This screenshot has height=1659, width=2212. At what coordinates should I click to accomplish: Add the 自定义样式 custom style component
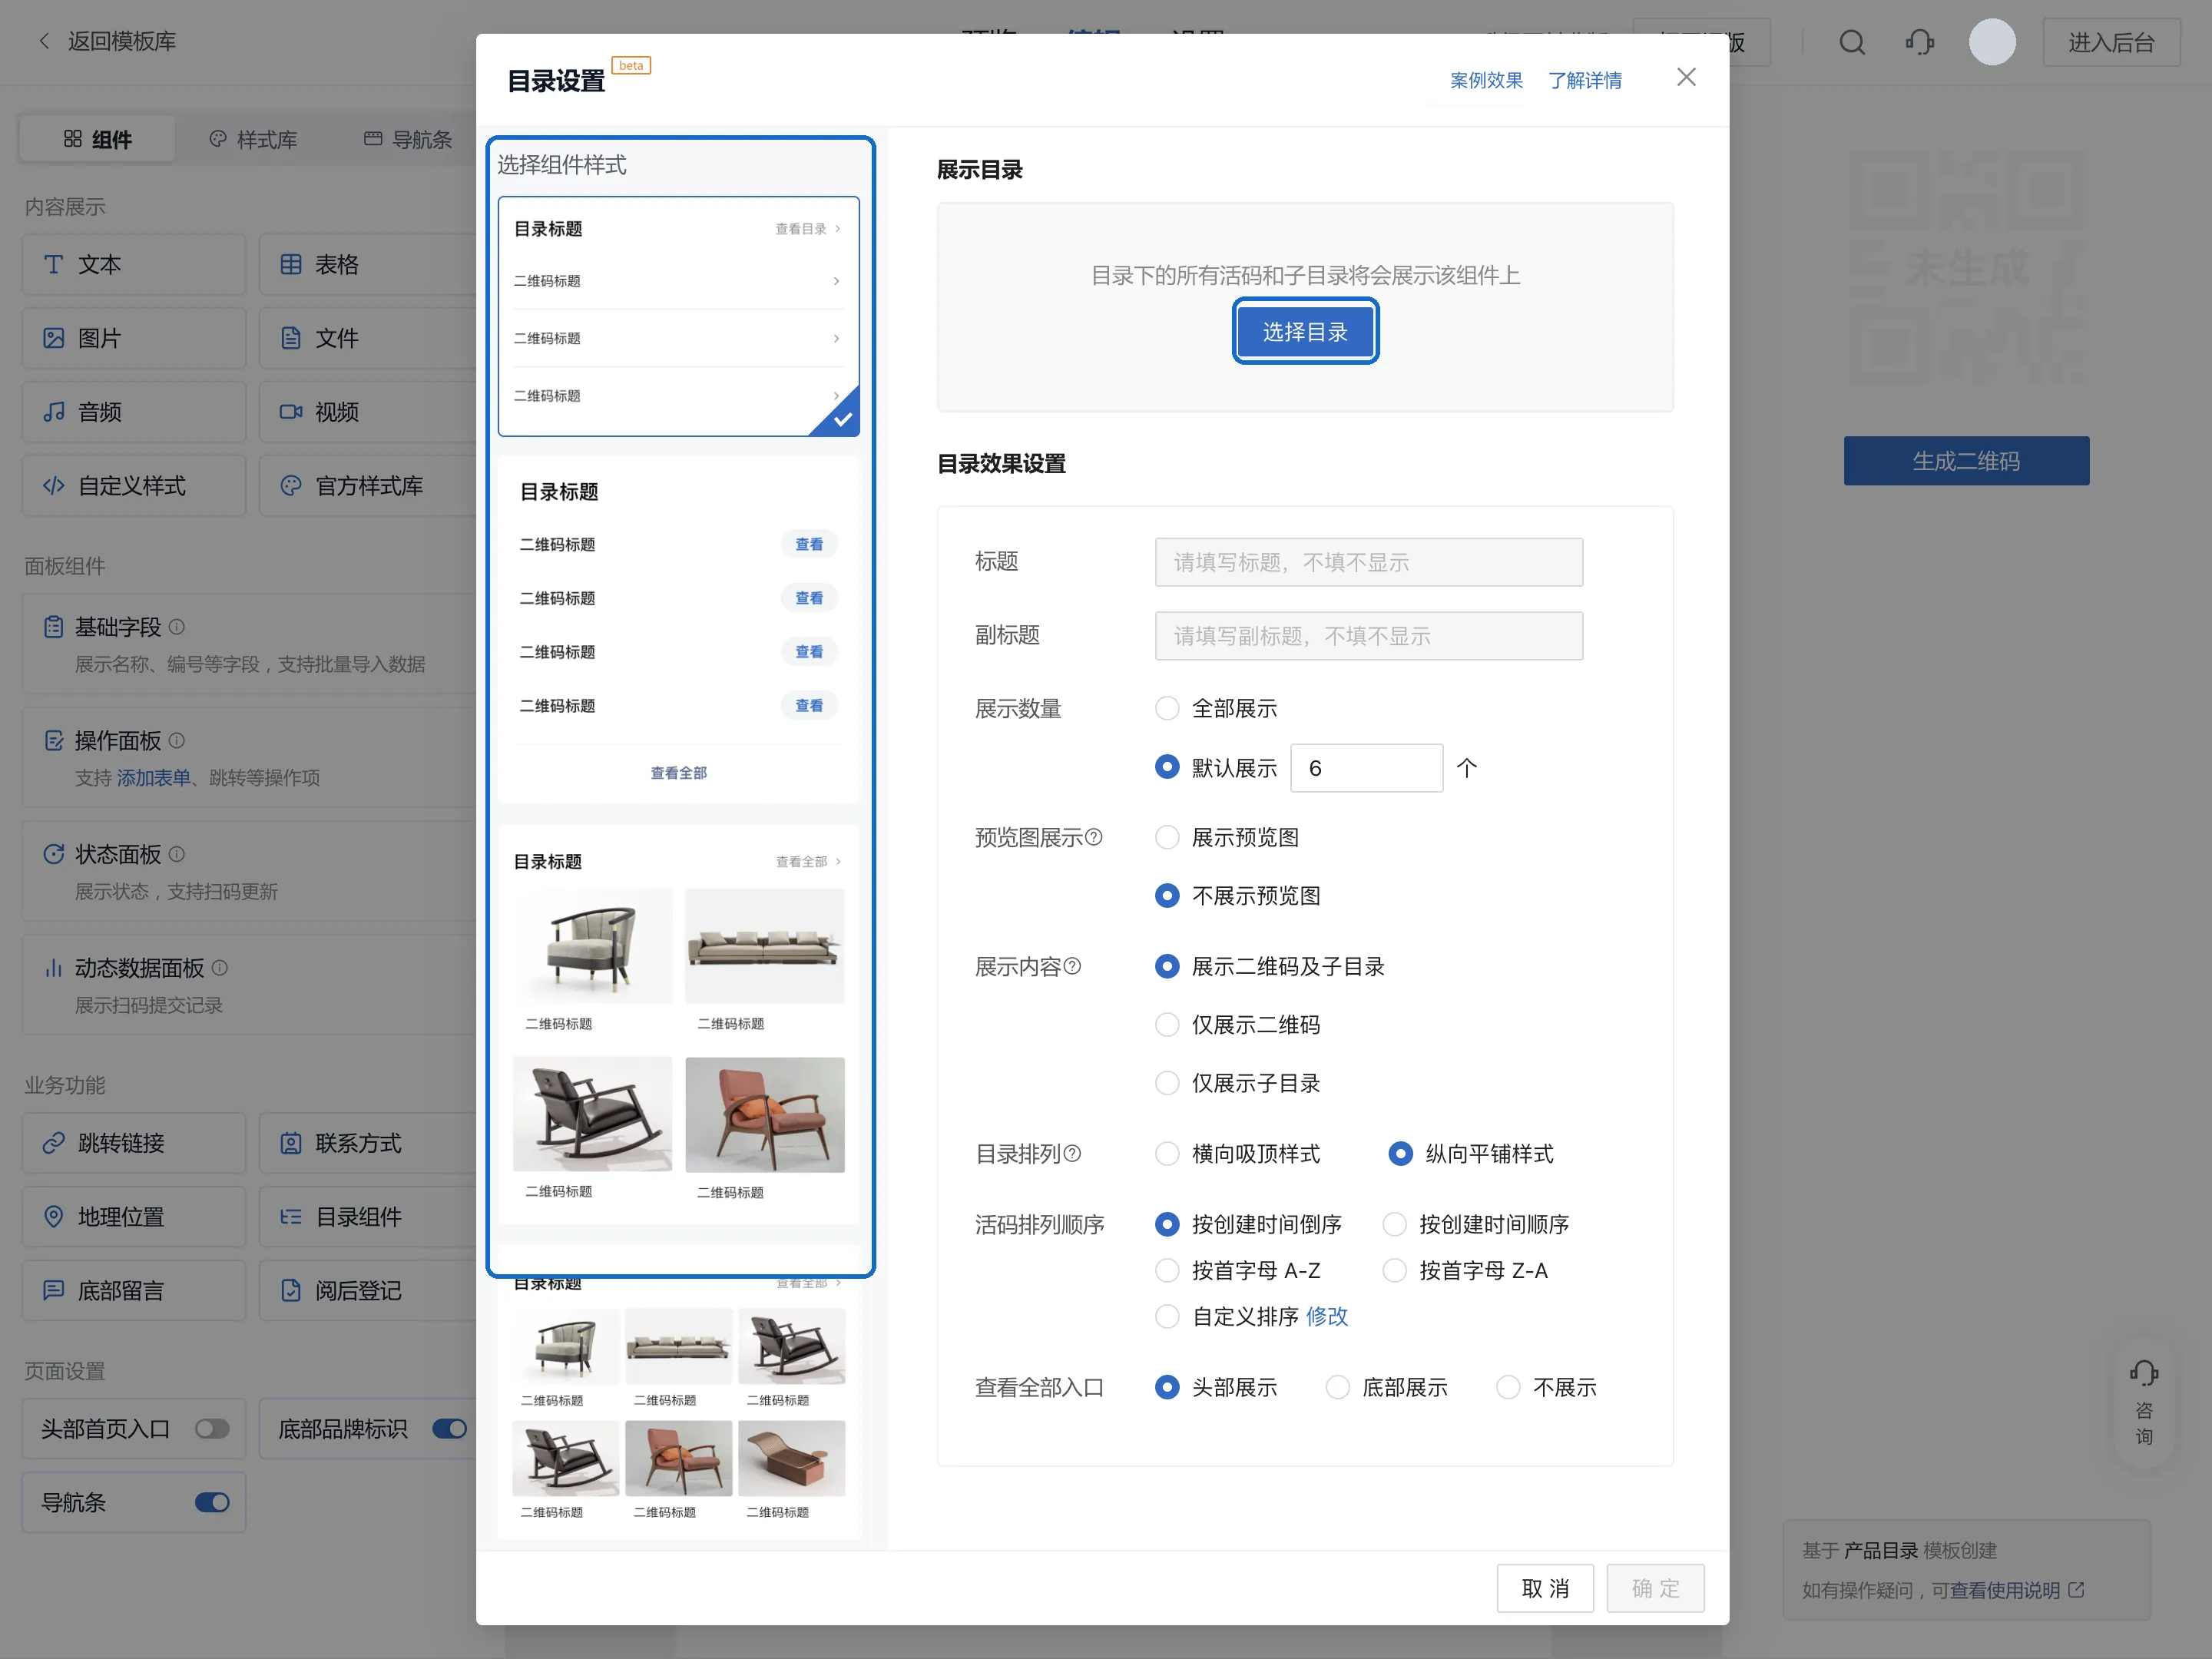[134, 486]
